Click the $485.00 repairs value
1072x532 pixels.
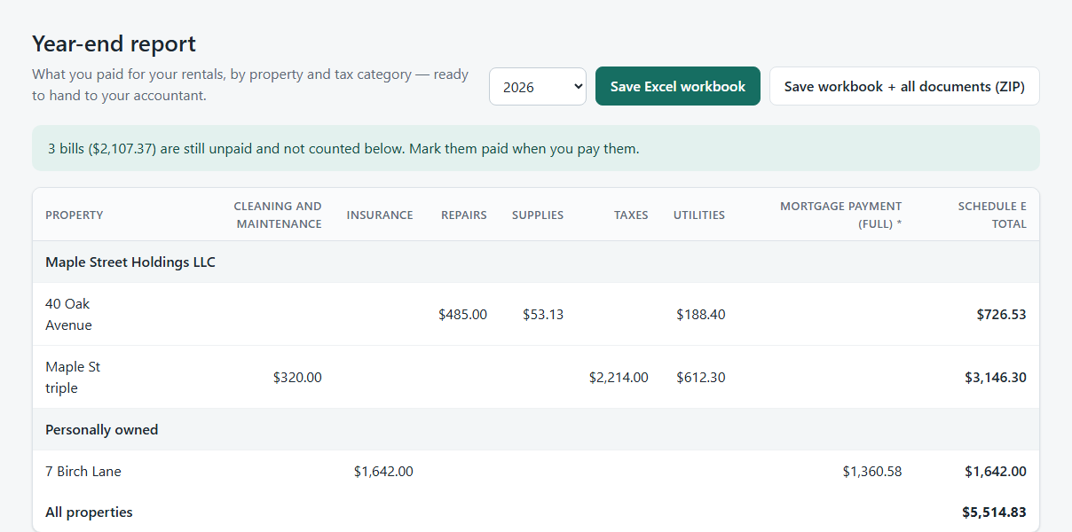tap(462, 314)
